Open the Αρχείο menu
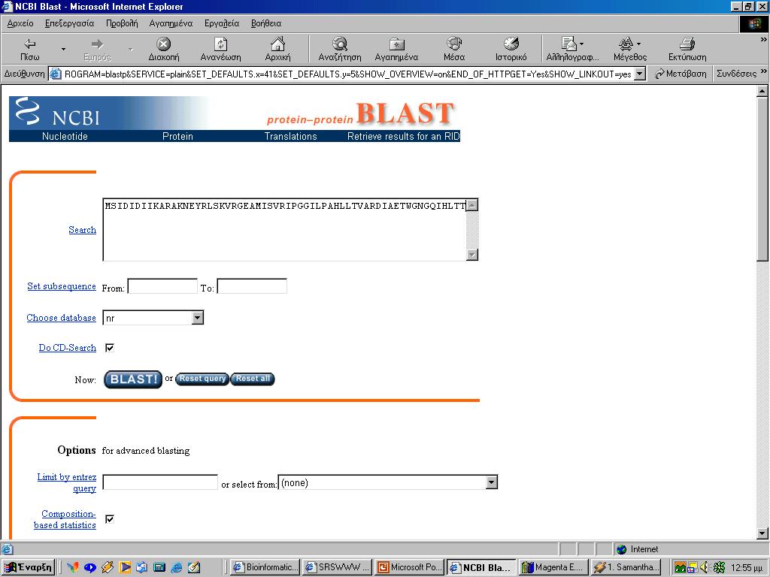This screenshot has width=770, height=577. tap(20, 23)
